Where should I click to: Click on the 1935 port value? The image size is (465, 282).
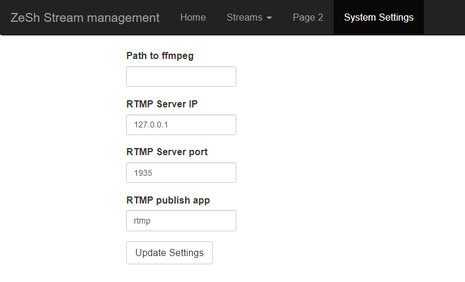(143, 173)
